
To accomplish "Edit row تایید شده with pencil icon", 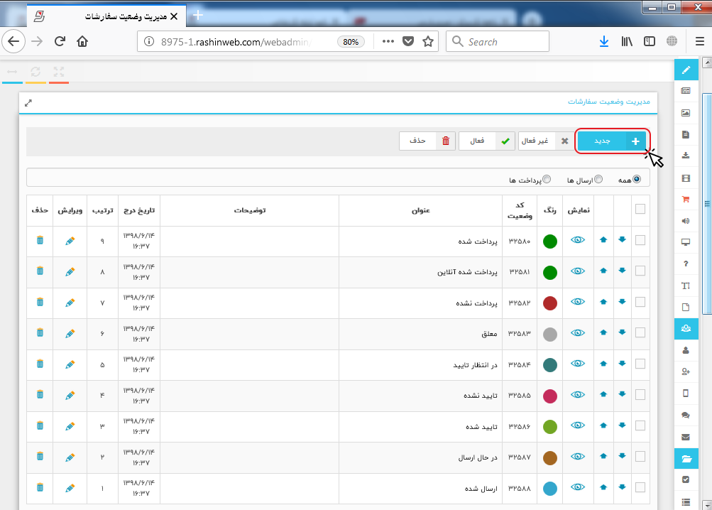I will [70, 426].
